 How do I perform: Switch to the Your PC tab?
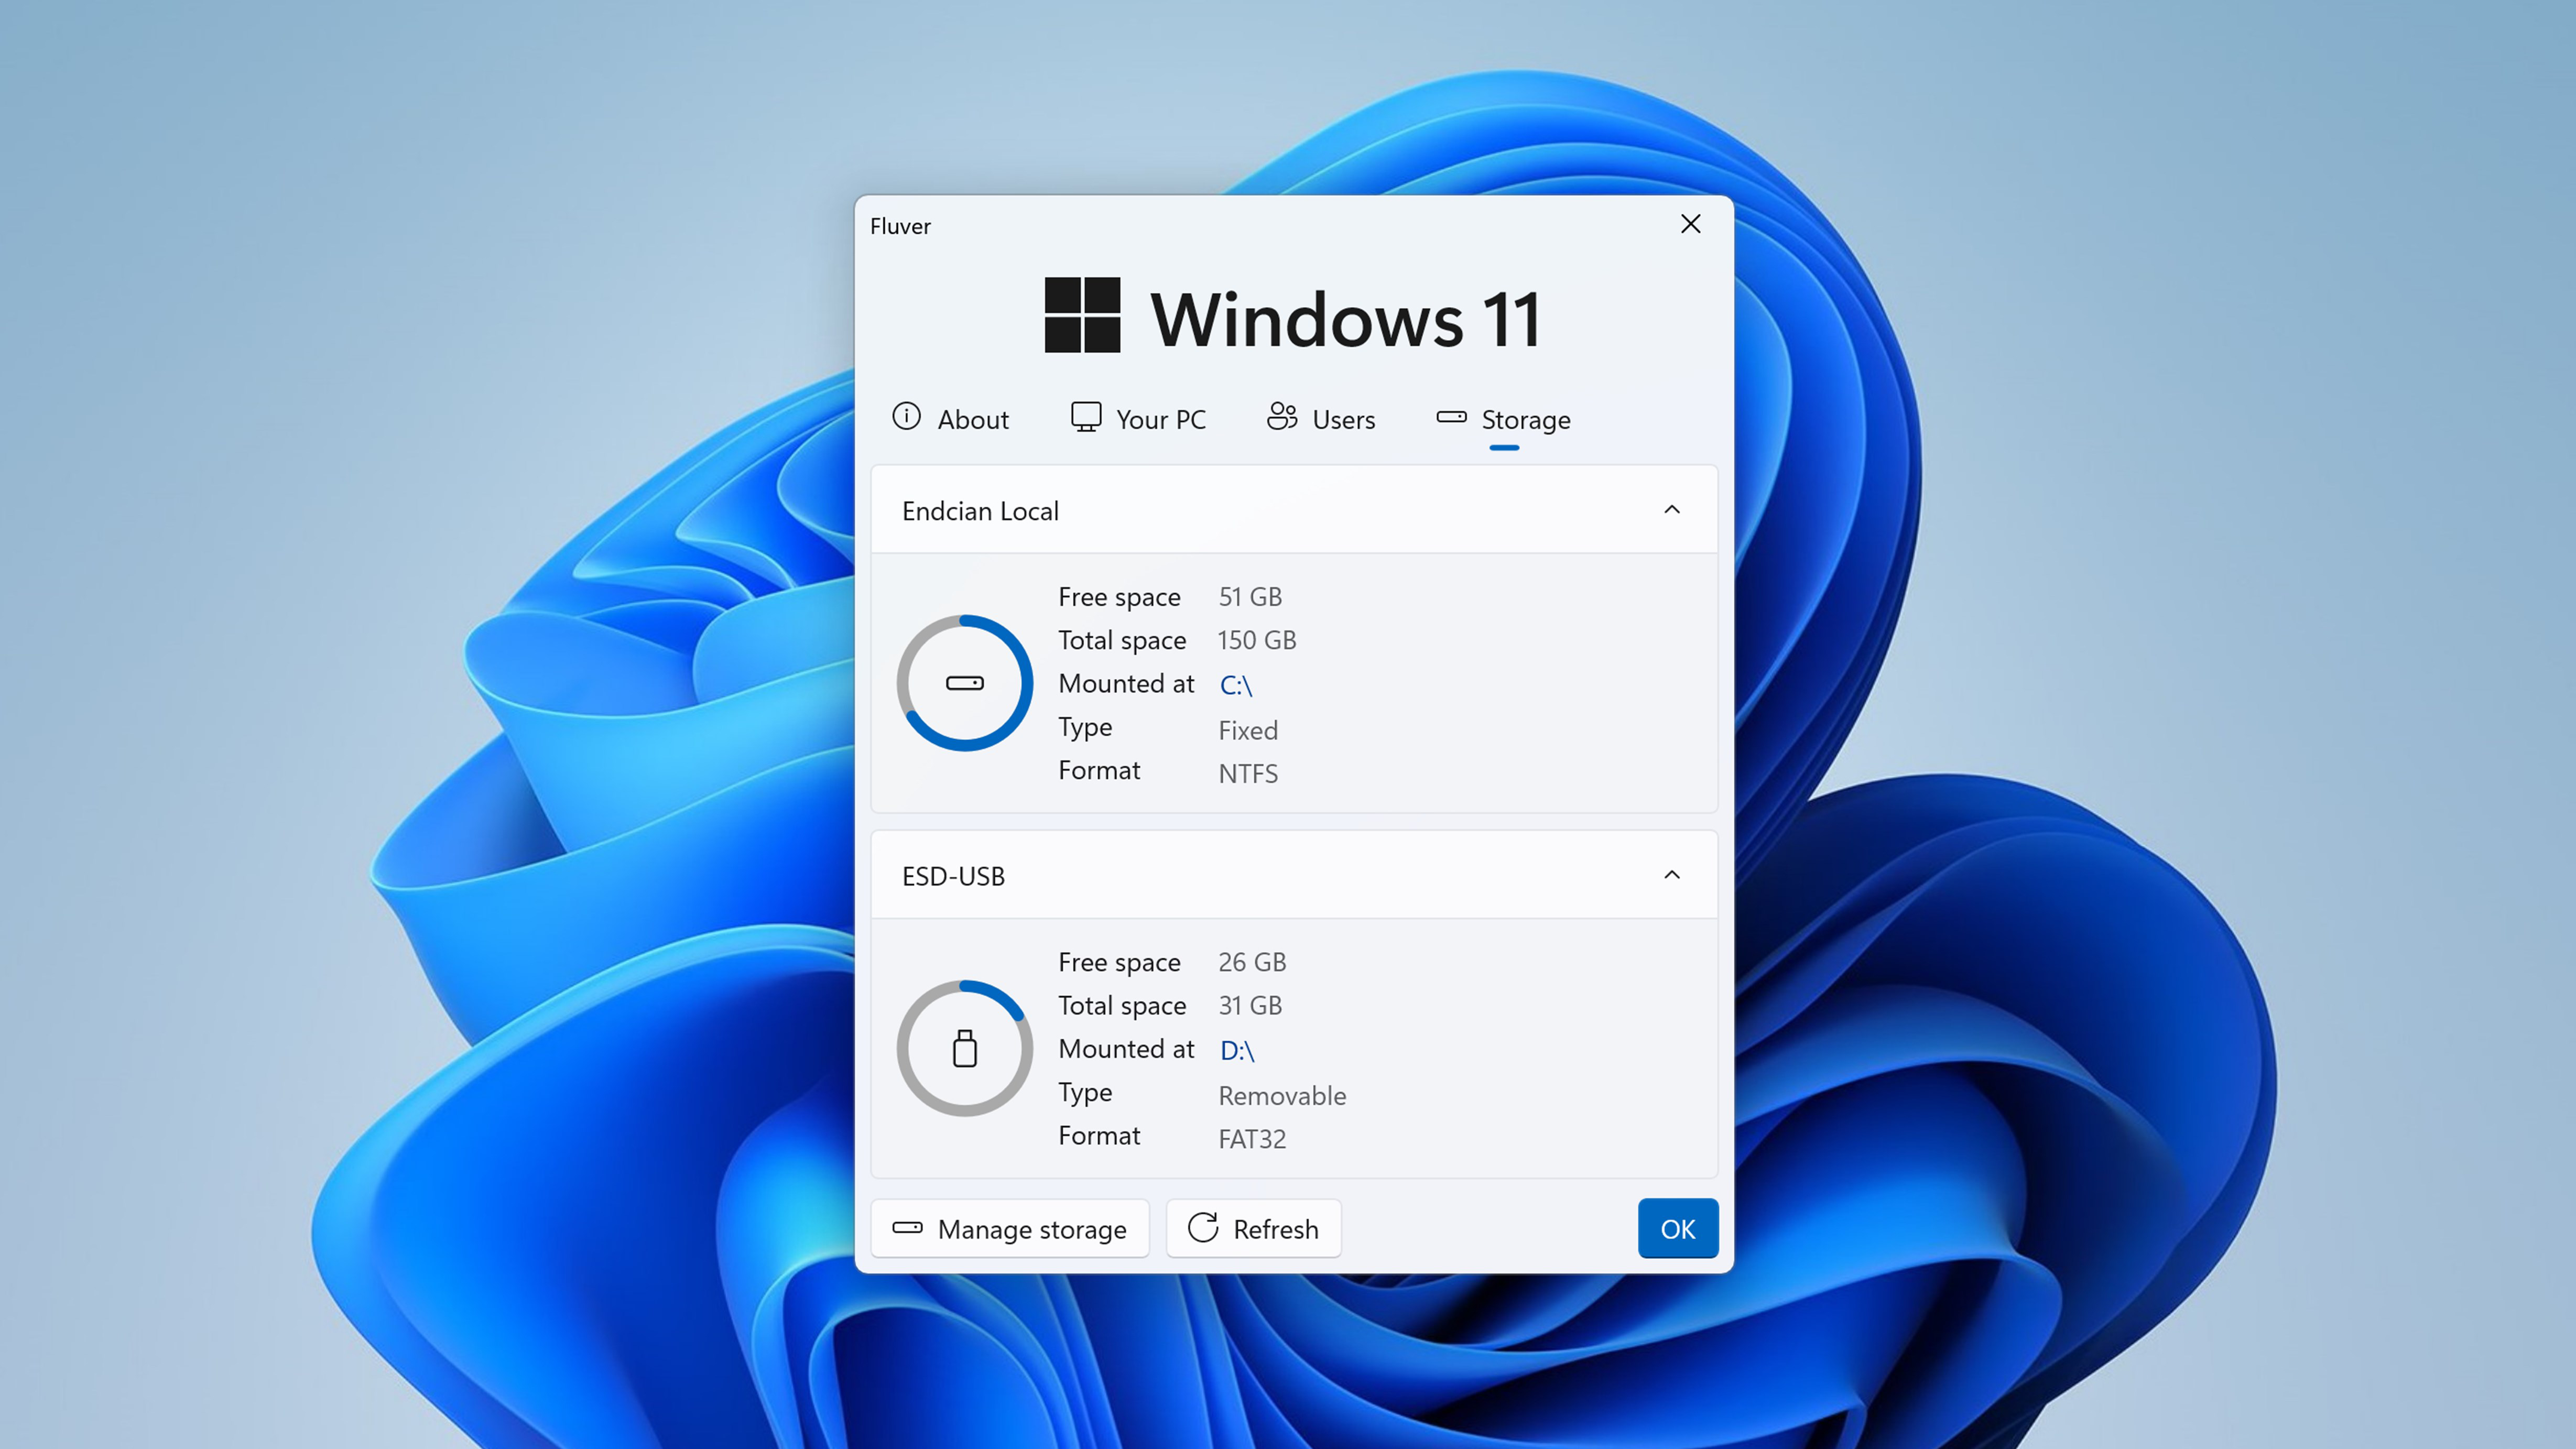point(1138,419)
